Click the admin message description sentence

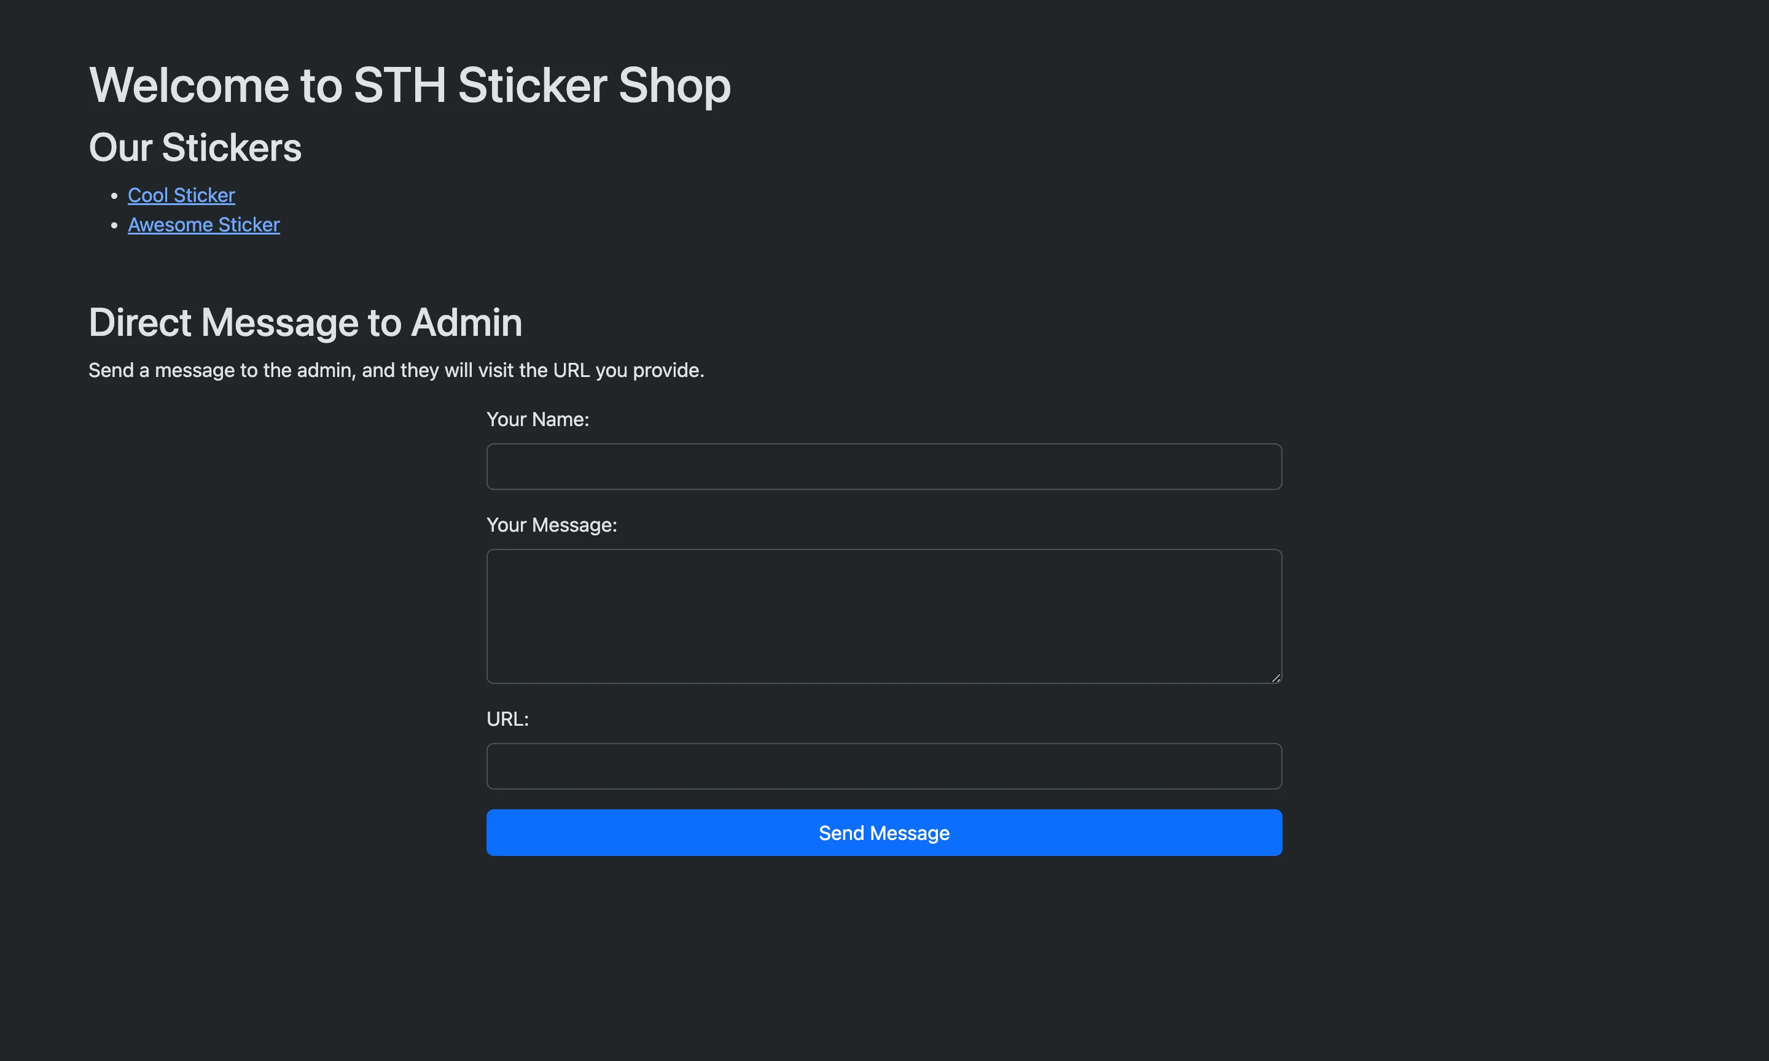tap(396, 370)
